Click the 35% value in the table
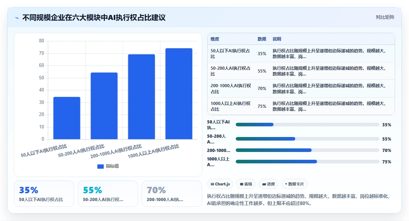 click(x=262, y=54)
